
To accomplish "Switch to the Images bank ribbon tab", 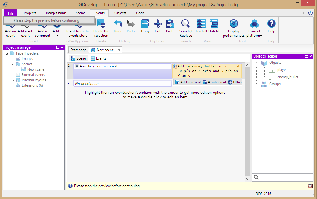I will click(56, 13).
